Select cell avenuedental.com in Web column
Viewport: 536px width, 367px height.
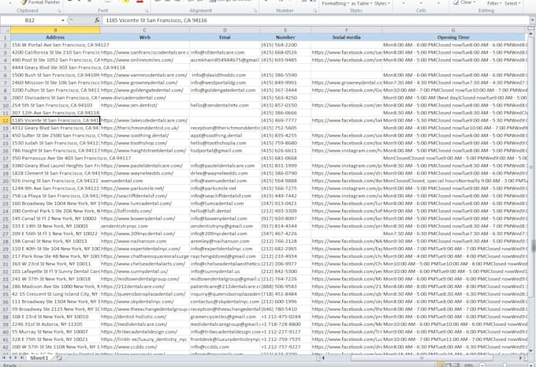pyautogui.click(x=144, y=181)
